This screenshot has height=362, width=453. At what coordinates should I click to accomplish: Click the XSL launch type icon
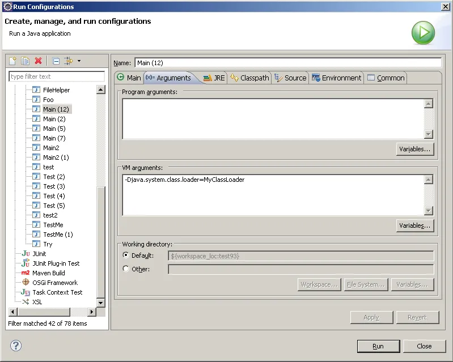(x=26, y=302)
